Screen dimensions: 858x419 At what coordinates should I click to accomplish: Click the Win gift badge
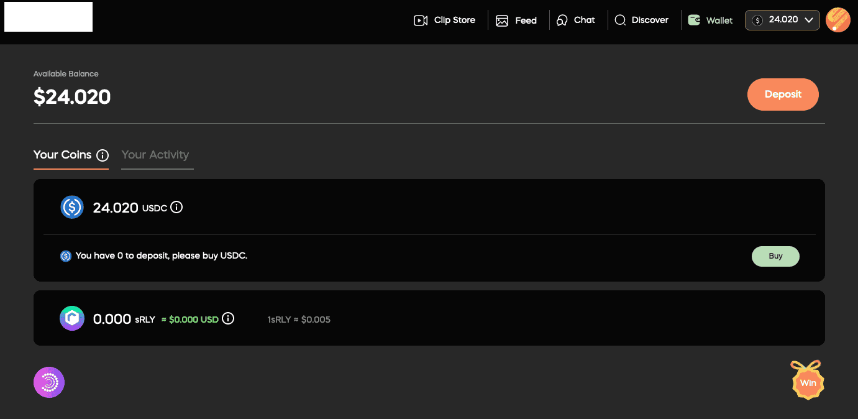click(x=807, y=380)
